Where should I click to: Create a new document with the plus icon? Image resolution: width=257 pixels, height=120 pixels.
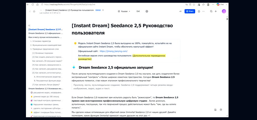(216, 12)
